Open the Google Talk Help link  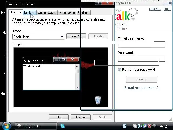(x=167, y=9)
